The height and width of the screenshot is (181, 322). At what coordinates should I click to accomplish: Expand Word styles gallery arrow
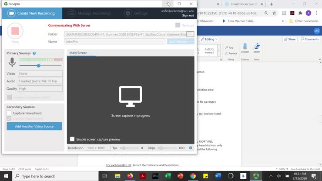click(219, 51)
